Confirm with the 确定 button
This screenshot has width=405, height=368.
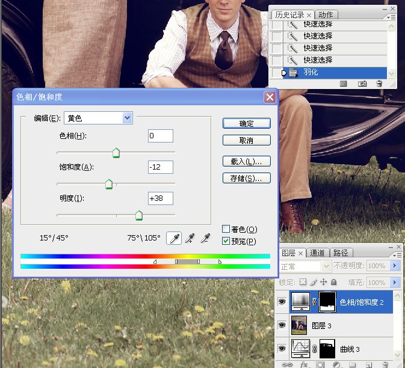coord(247,123)
